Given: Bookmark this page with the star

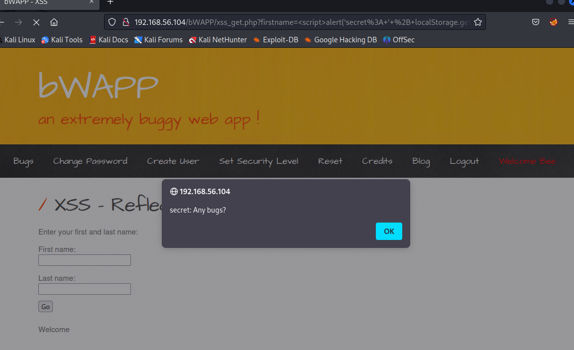Looking at the screenshot, I should pyautogui.click(x=478, y=22).
